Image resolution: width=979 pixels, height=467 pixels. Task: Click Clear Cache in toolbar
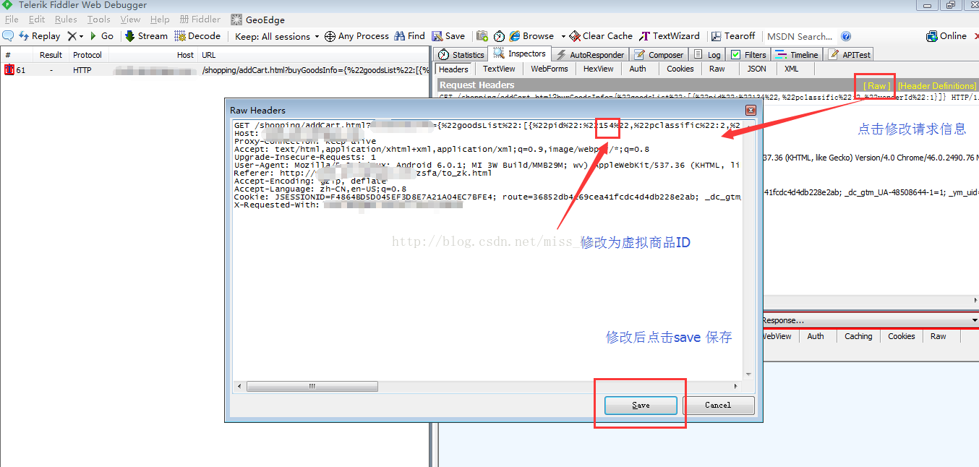(x=601, y=35)
